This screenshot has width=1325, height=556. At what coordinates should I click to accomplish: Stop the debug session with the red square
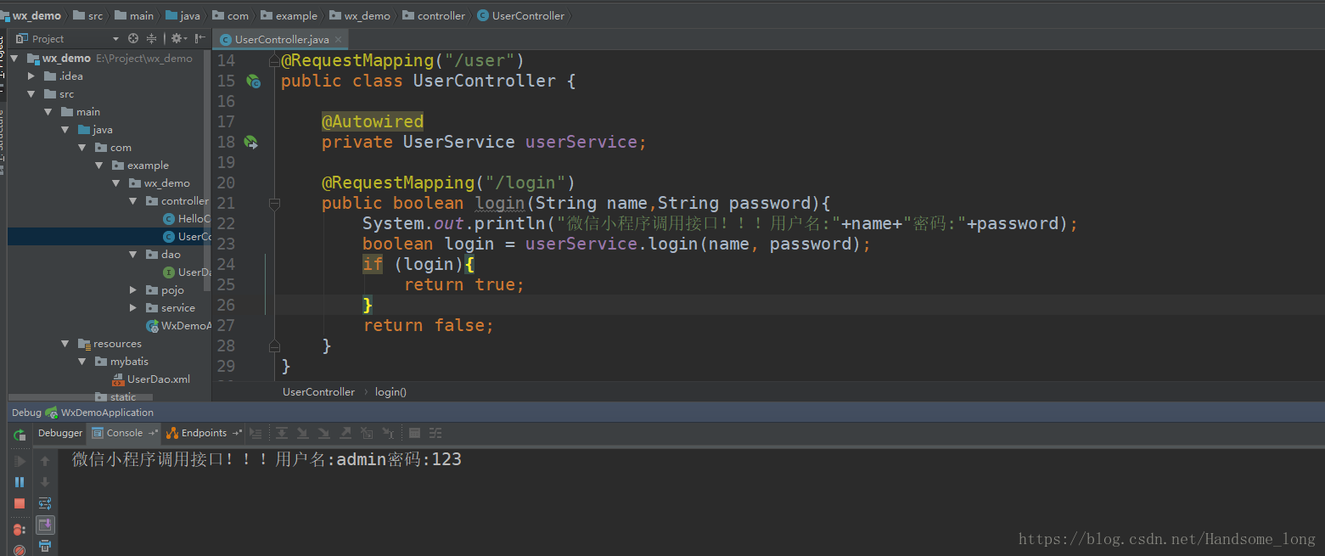pyautogui.click(x=20, y=503)
